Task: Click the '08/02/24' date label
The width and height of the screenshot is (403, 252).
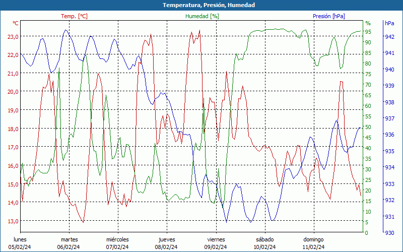Action: 166,247
